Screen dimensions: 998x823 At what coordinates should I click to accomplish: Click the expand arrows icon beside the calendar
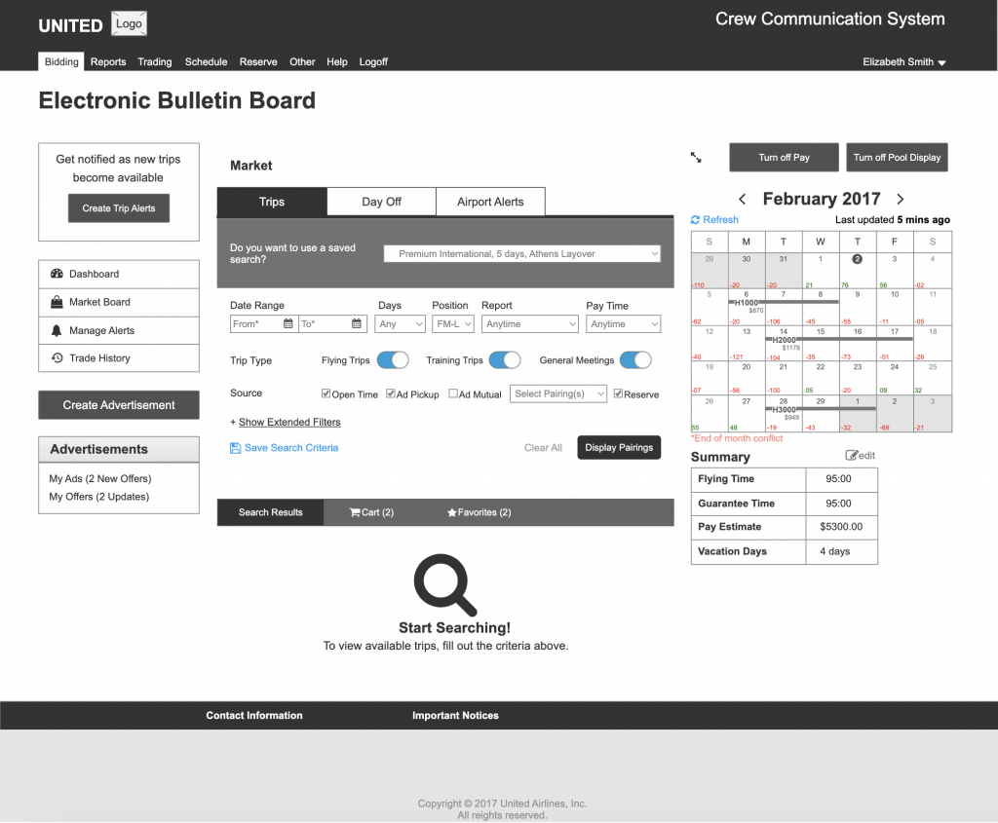coord(696,157)
